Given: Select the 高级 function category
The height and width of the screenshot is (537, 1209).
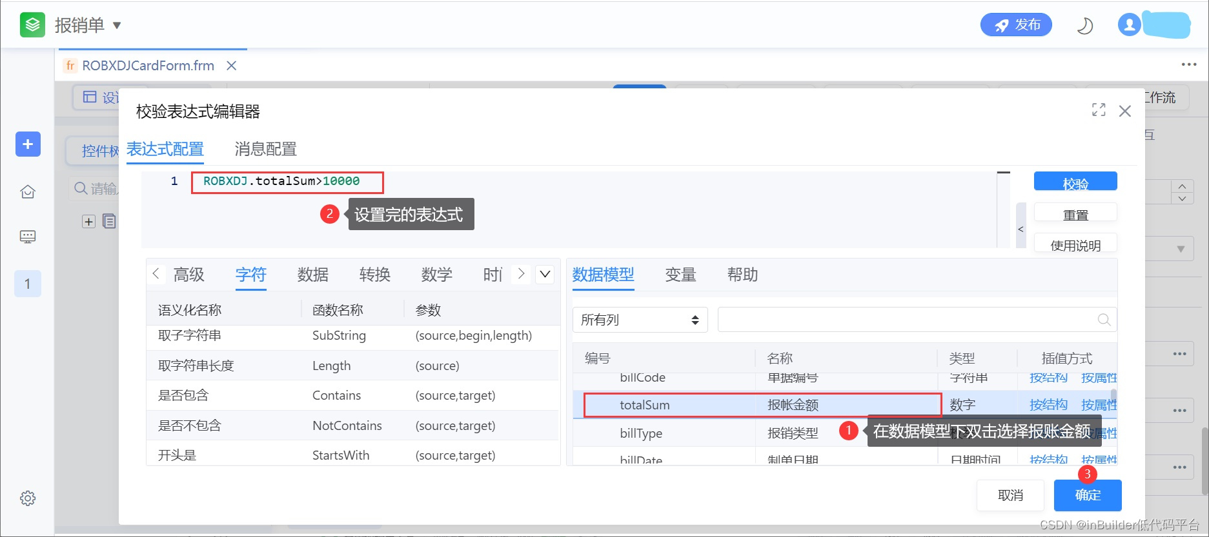Looking at the screenshot, I should coord(189,275).
